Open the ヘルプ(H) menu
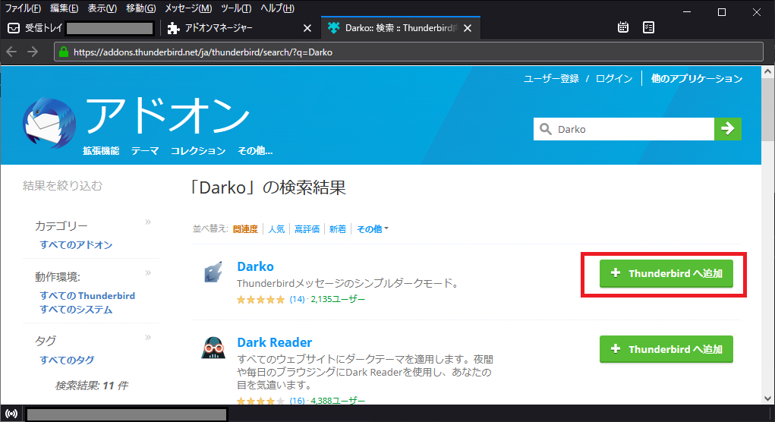Image resolution: width=775 pixels, height=422 pixels. point(277,8)
